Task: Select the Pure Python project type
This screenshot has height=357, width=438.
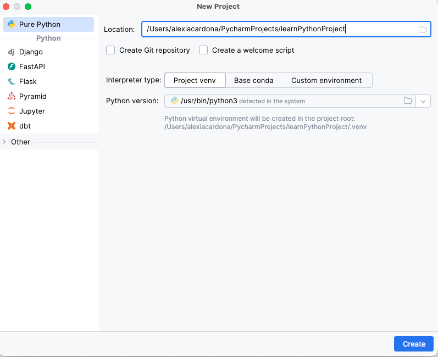Action: (48, 25)
